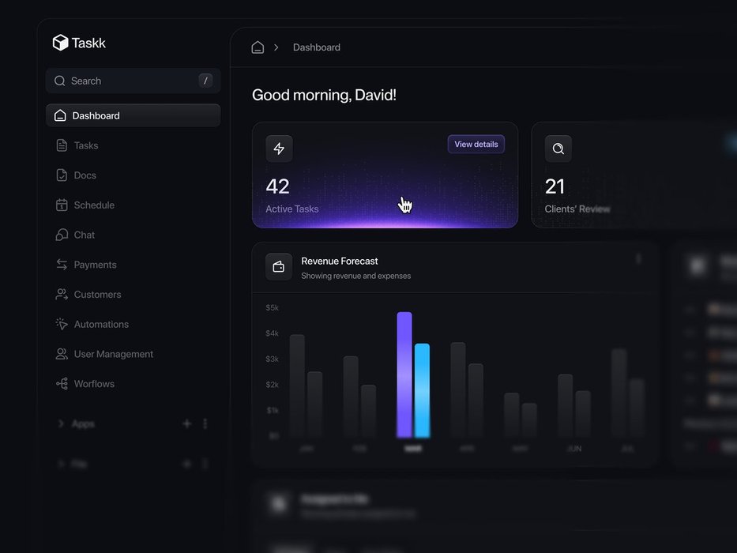
Task: Open the Automations sidebar item
Action: [100, 325]
